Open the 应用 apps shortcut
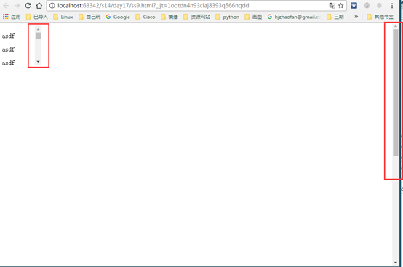Image resolution: width=403 pixels, height=267 pixels. [x=12, y=17]
